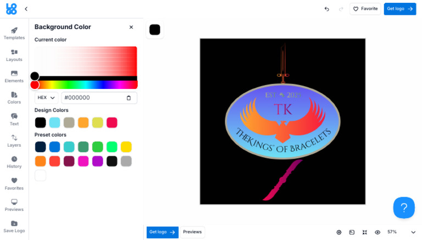Select the black design color swatch
Viewport: 422px width, 240px height.
pos(40,122)
